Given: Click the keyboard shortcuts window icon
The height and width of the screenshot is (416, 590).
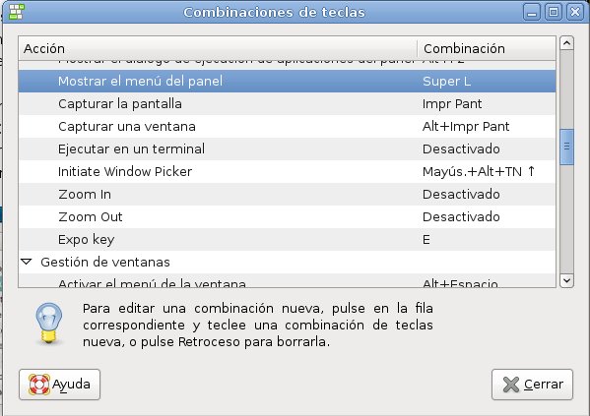Looking at the screenshot, I should [x=16, y=12].
